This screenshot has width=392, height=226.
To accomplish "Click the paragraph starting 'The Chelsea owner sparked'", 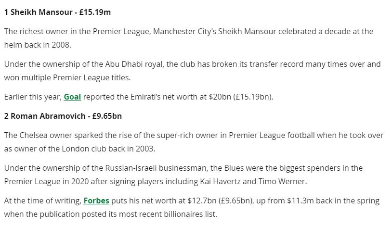I will click(194, 142).
